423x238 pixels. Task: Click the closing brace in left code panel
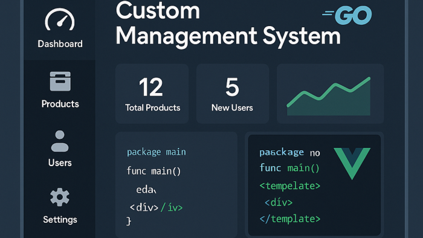tap(129, 221)
